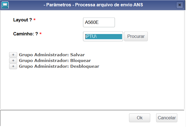Select the Grupo Administrador: Desbloquear label
The width and height of the screenshot is (187, 127).
(x=59, y=66)
